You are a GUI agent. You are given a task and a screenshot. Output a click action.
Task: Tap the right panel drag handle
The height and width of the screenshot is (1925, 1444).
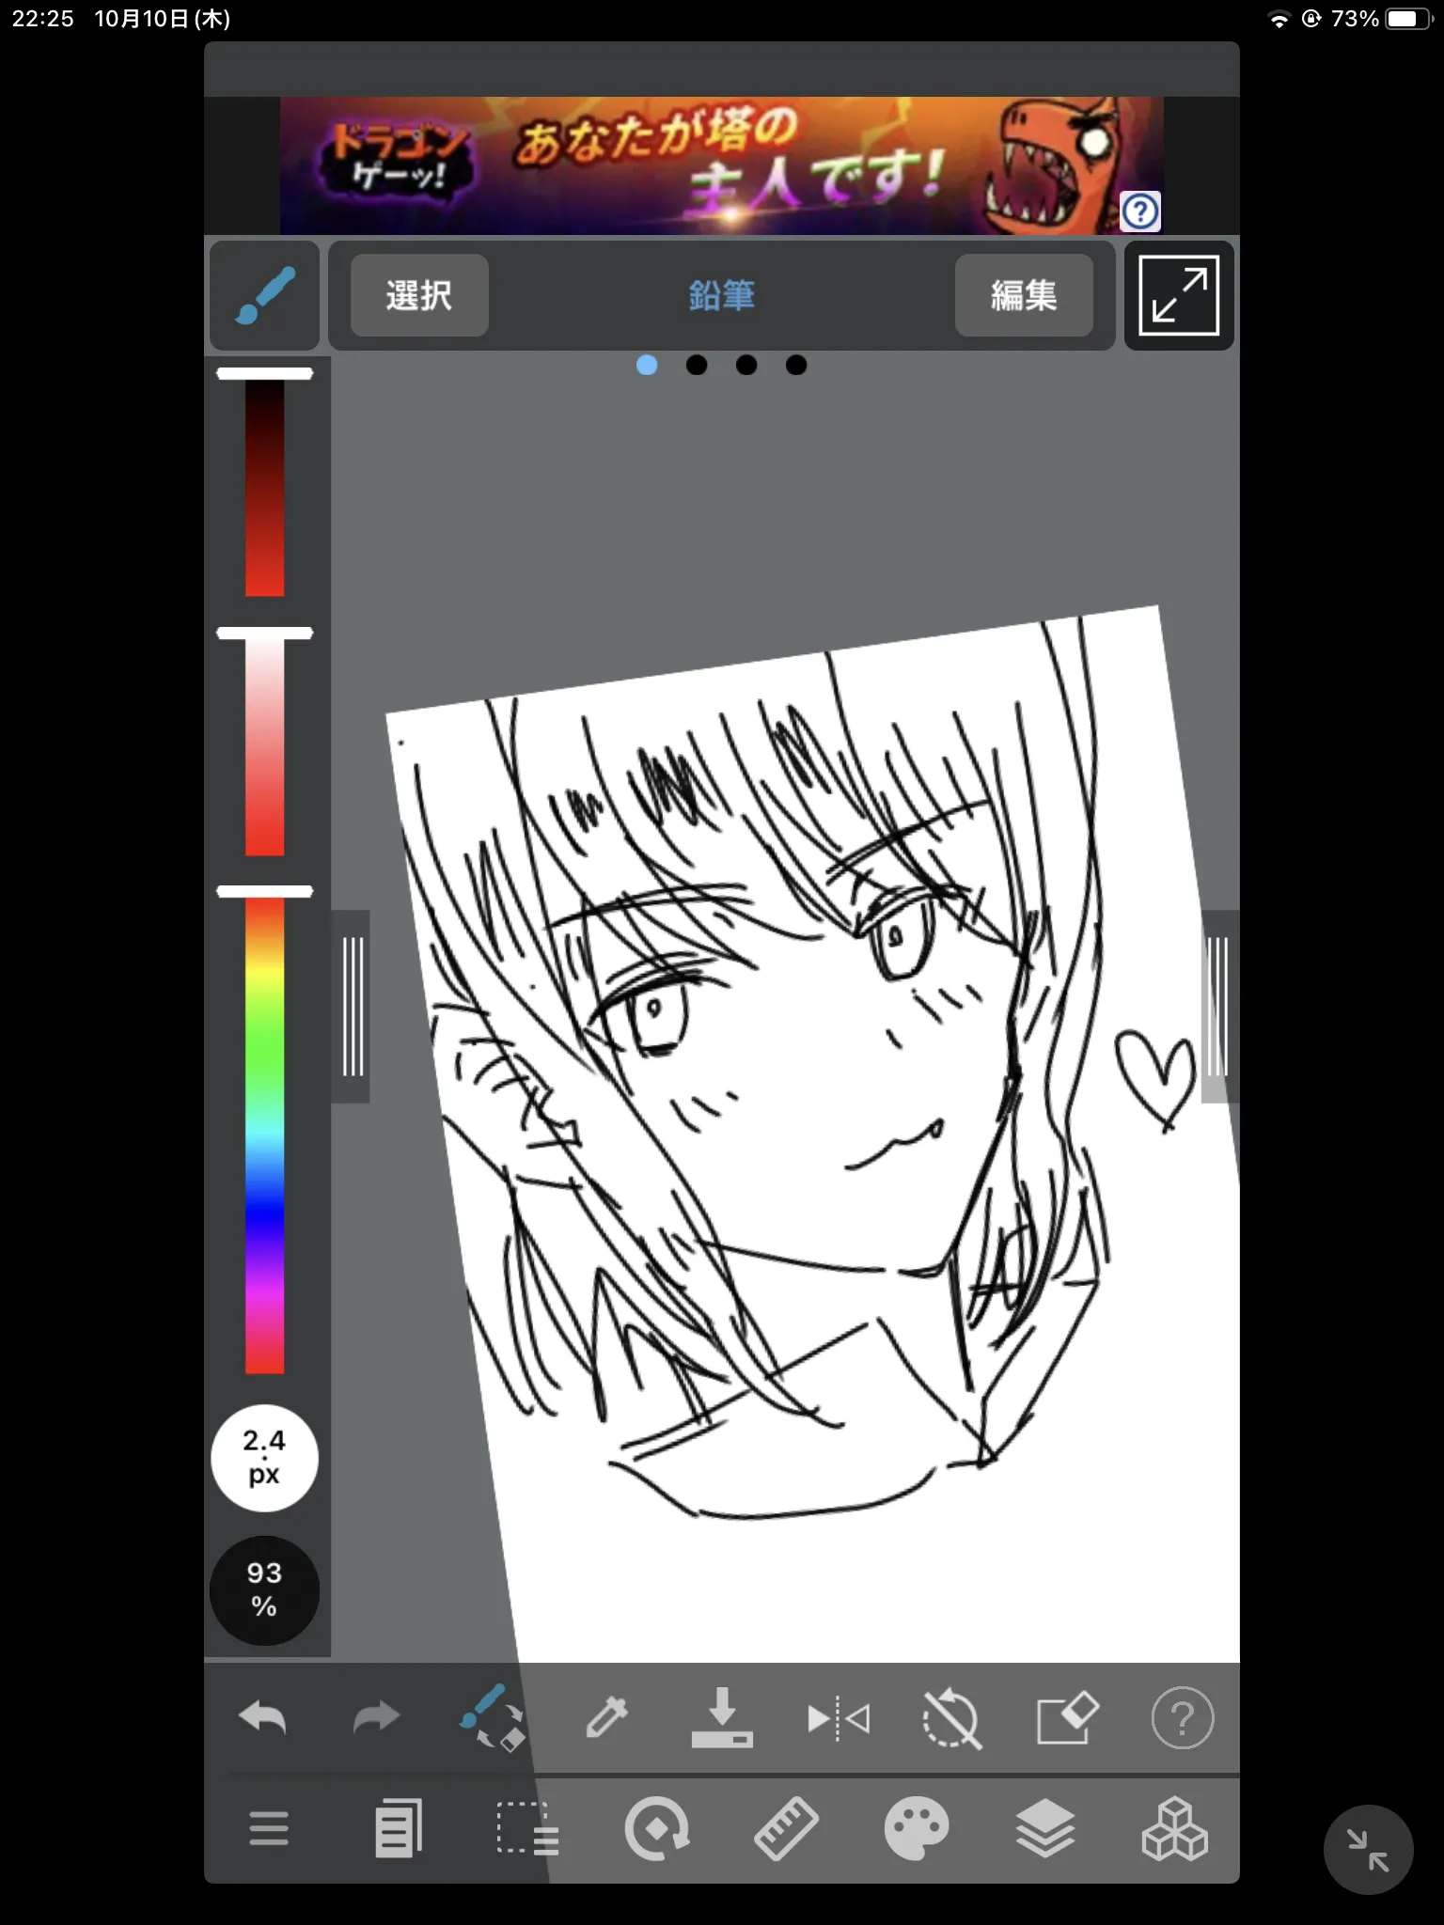click(1219, 1006)
